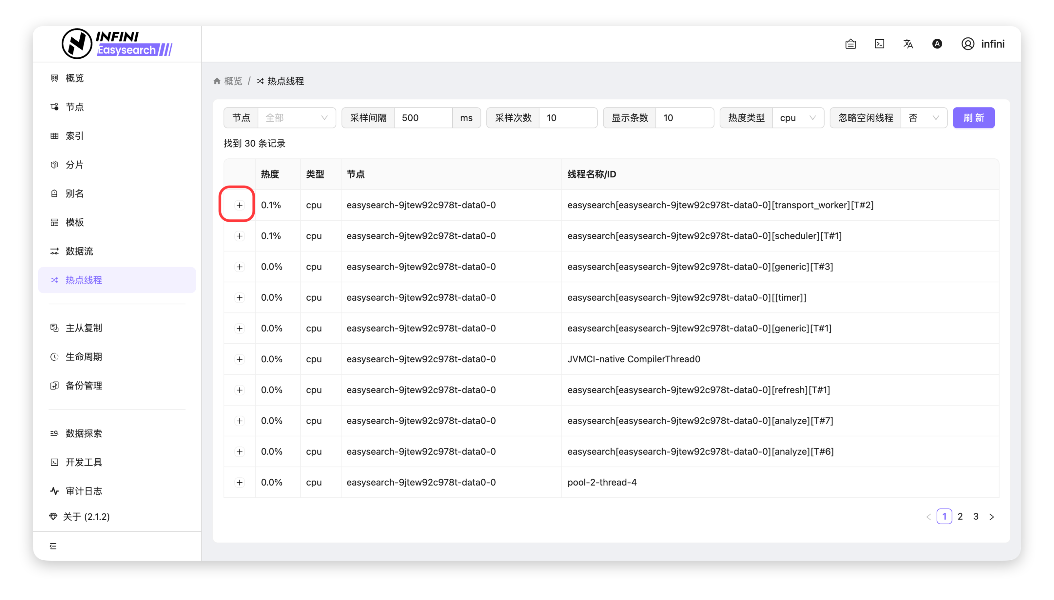Expand the scheduler T#1 thread row
The image size is (1054, 600).
point(239,236)
